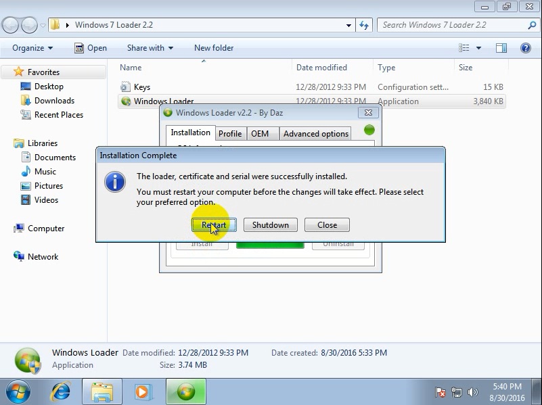Image resolution: width=542 pixels, height=405 pixels.
Task: Click the search magnifier icon
Action: (x=532, y=25)
